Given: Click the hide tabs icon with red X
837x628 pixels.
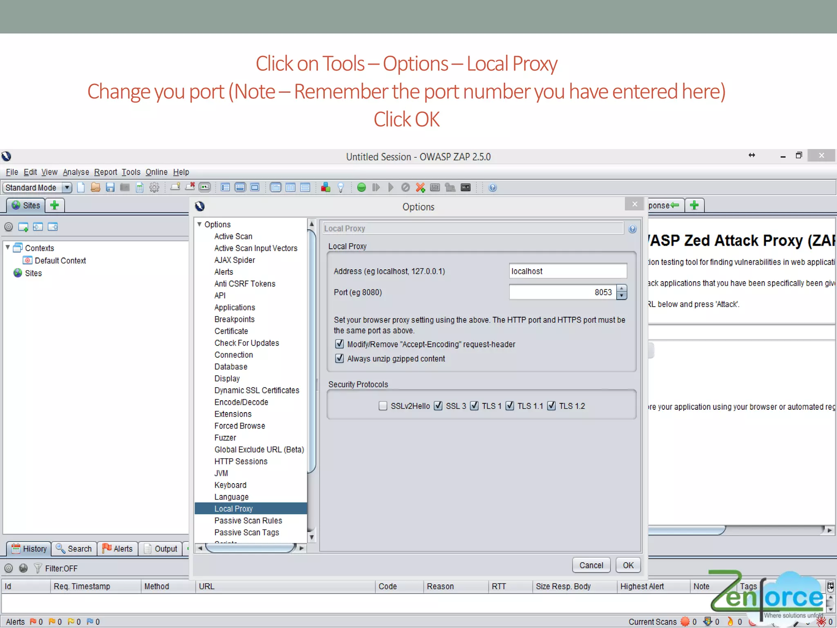Looking at the screenshot, I should [190, 187].
